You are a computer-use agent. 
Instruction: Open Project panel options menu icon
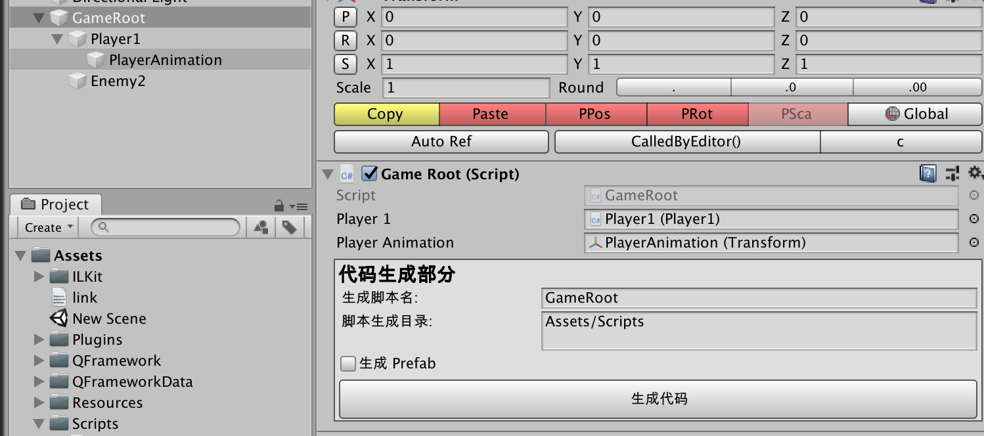tap(300, 206)
